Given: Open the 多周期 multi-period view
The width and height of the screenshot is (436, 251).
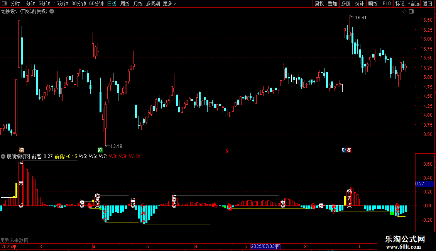Looking at the screenshot, I should tap(153, 3).
